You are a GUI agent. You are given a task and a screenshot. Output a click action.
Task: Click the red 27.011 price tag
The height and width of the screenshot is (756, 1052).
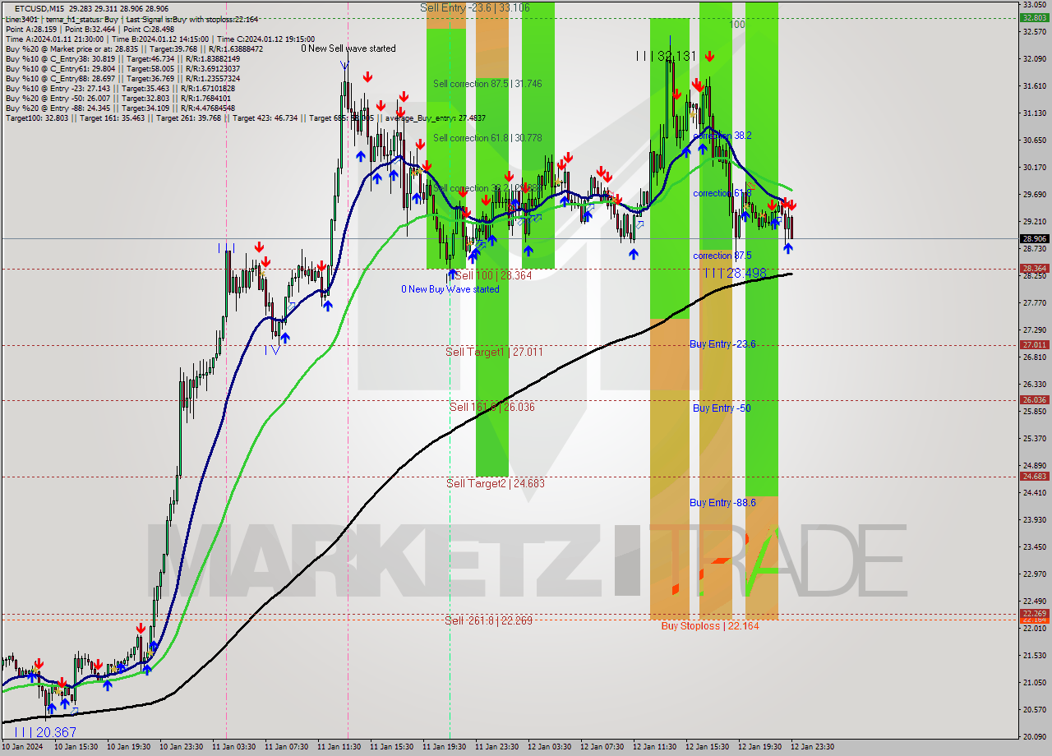click(1034, 345)
